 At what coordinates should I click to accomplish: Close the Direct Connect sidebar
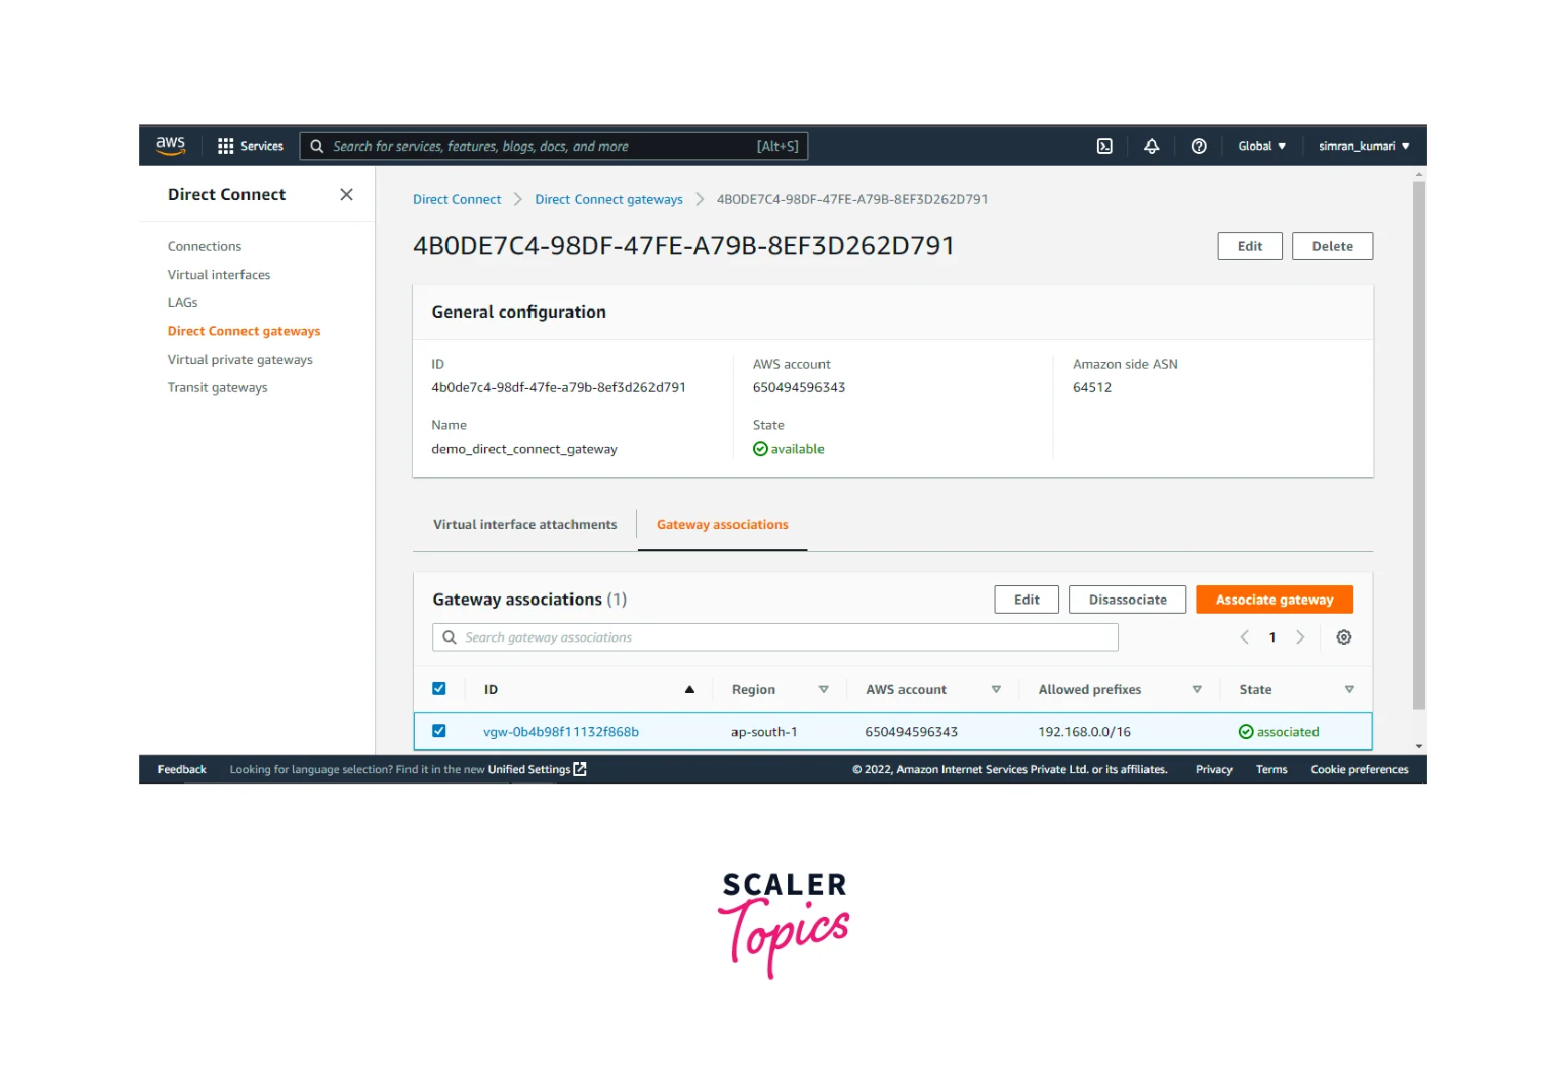pos(347,194)
